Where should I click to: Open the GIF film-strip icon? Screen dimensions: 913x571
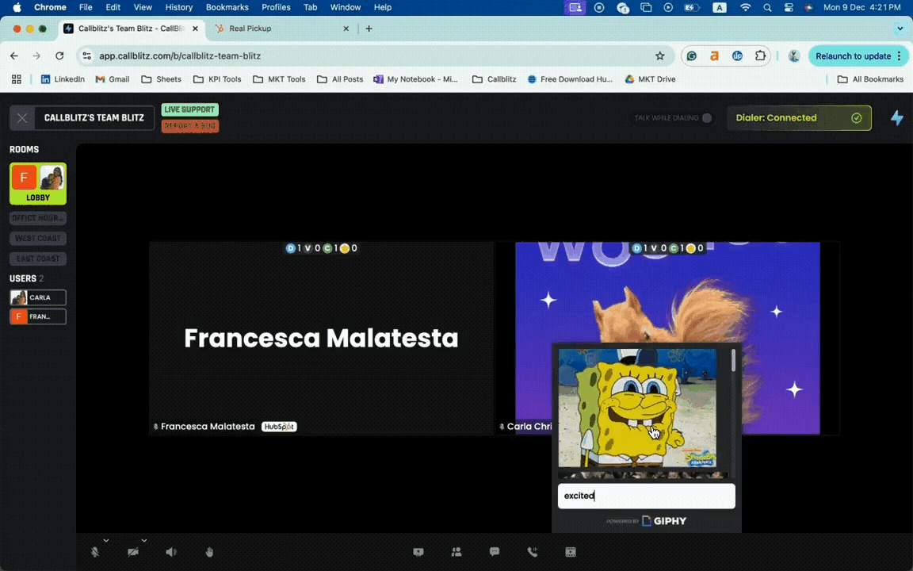coord(571,552)
